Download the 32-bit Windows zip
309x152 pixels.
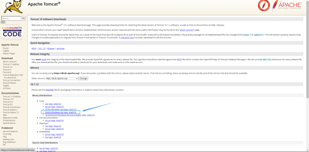54,109
